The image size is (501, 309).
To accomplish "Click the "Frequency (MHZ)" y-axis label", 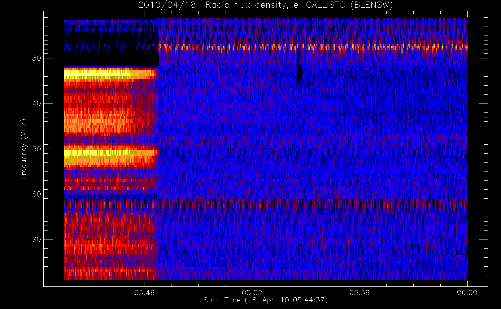I will (24, 149).
